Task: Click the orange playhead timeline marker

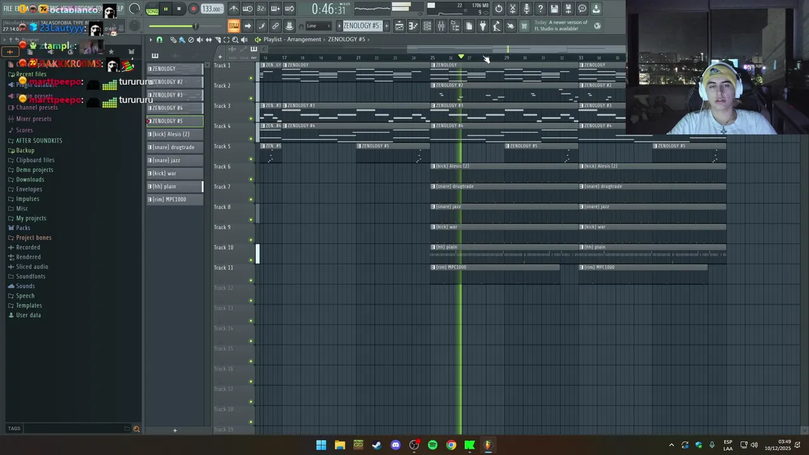Action: point(461,58)
